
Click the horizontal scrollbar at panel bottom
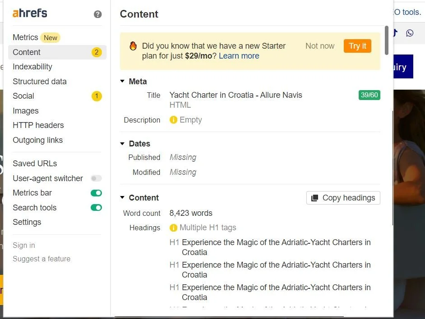229,316
